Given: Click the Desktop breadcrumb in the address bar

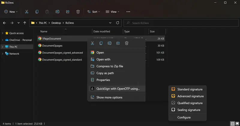Looking at the screenshot, I should (x=56, y=23).
